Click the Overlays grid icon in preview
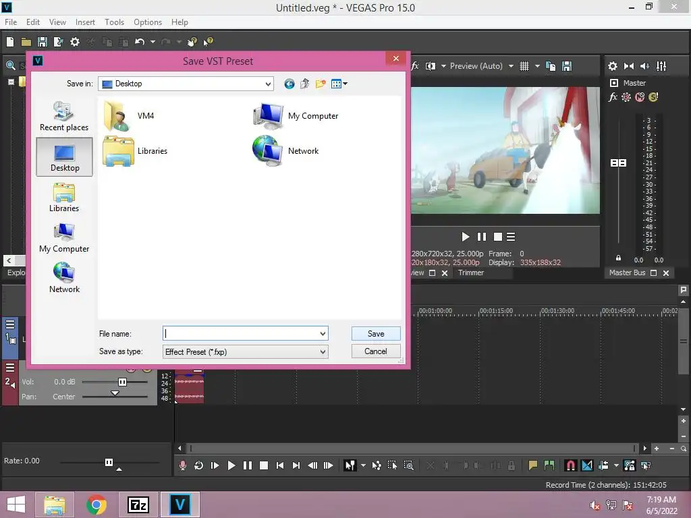 point(524,66)
